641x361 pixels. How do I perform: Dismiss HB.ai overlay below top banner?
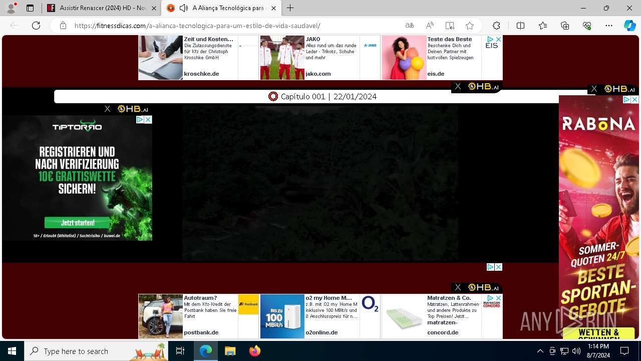458,87
